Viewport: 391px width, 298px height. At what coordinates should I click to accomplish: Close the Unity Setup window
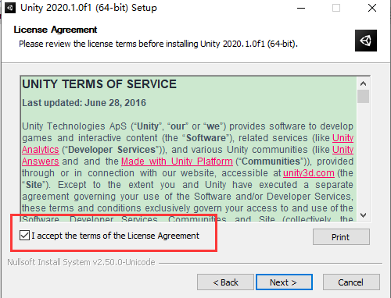tap(372, 8)
